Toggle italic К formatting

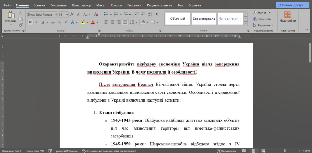36,22
